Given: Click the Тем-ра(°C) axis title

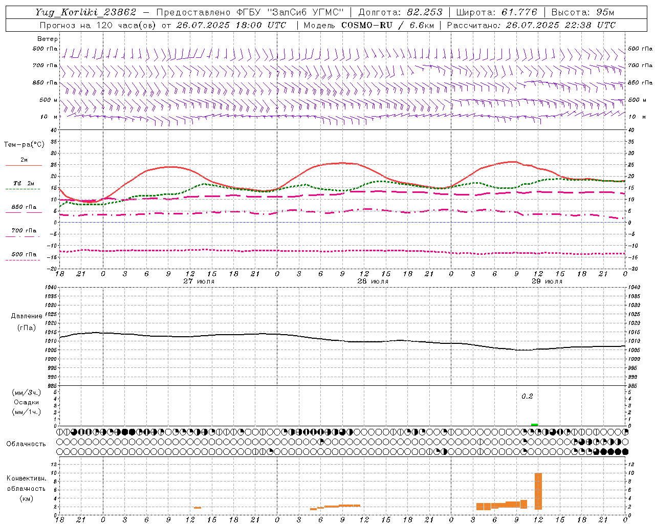Looking at the screenshot, I should coord(24,145).
